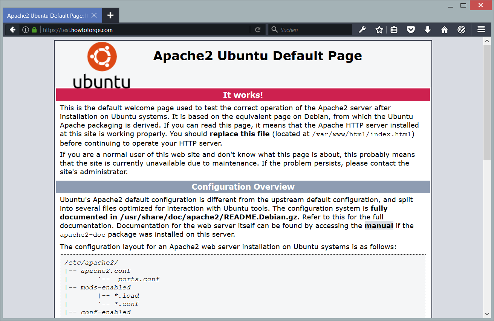Viewport: 494px width, 321px height.
Task: Click the striped globe toolbar icon
Action: pyautogui.click(x=461, y=30)
